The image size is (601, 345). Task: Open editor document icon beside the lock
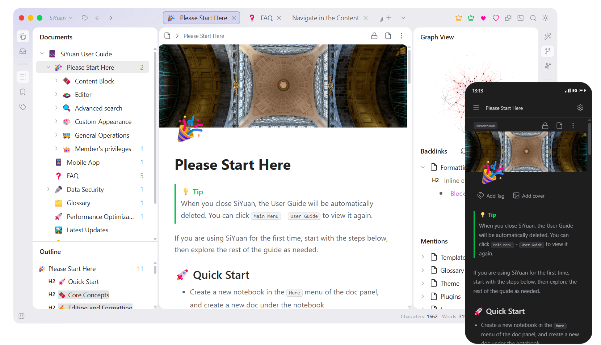point(388,36)
